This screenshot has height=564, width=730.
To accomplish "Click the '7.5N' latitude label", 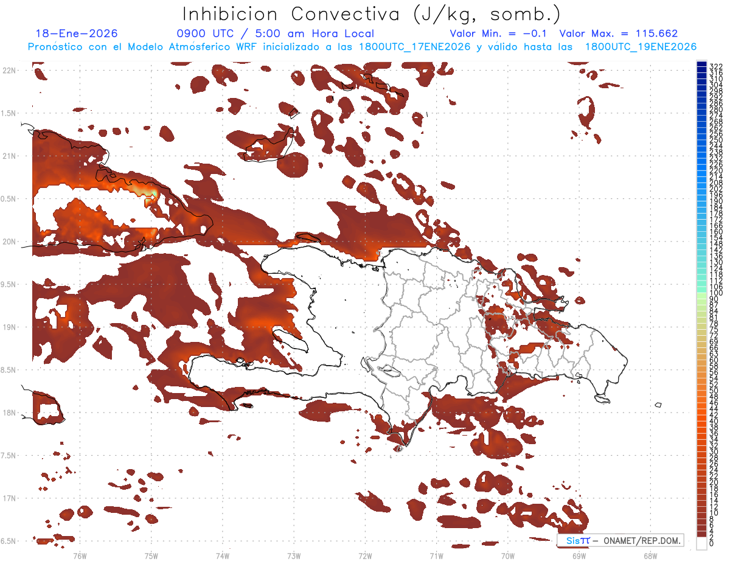I will 9,455.
